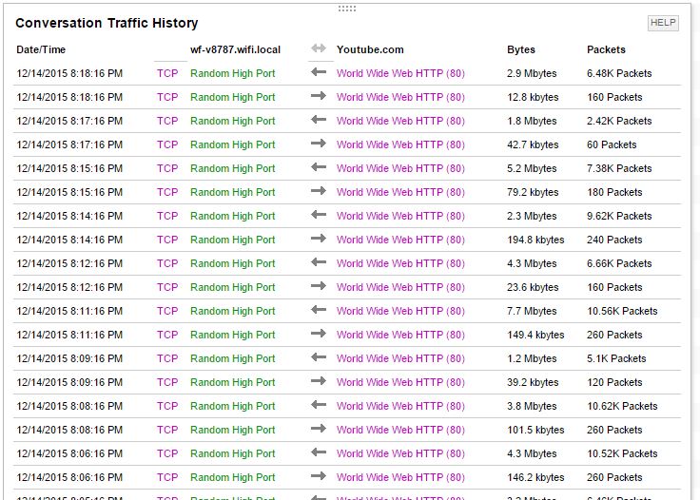Screen dimensions: 700x500
Task: Select the 10.56K Packets value
Action: point(622,311)
